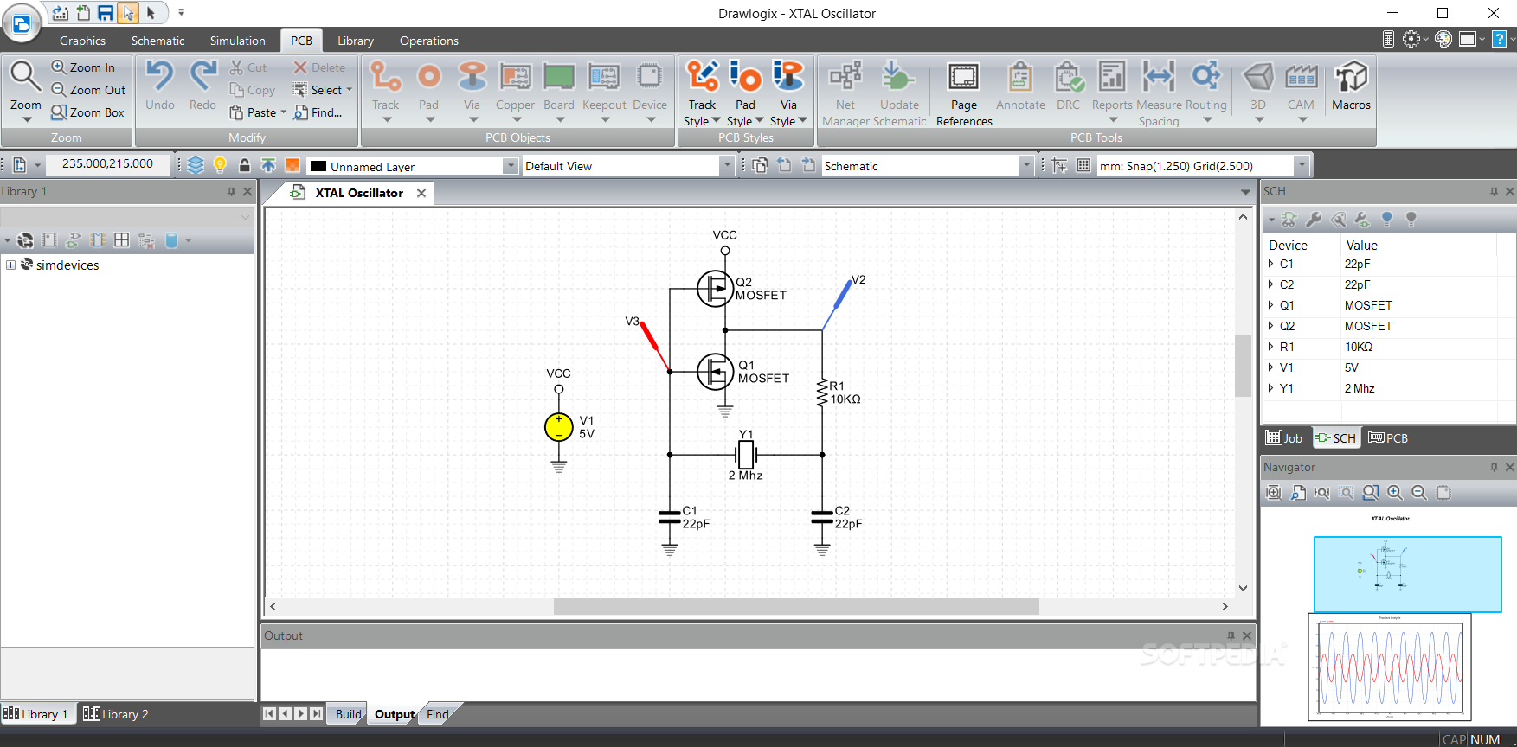Click the Device placement tool
The width and height of the screenshot is (1517, 747).
[x=650, y=90]
